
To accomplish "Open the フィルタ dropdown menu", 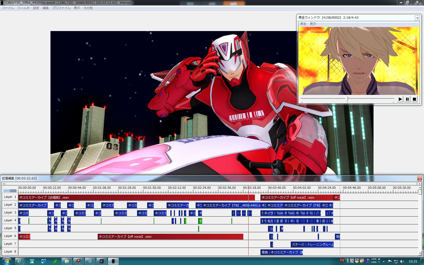I will [23, 8].
